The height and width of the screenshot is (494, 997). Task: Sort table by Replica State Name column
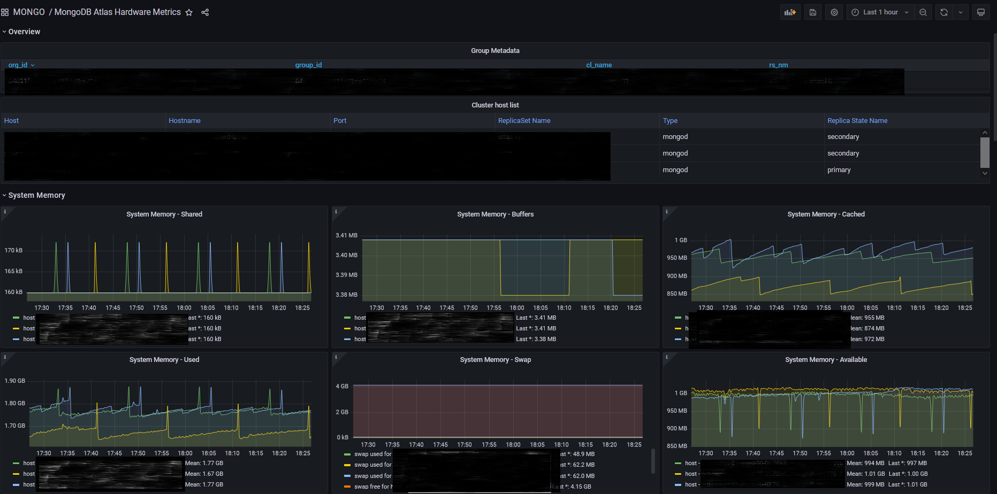857,121
